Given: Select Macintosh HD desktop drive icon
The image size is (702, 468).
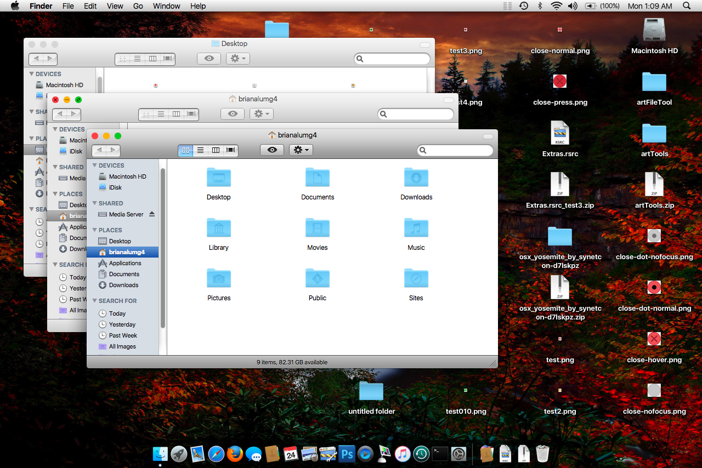Looking at the screenshot, I should click(x=654, y=30).
